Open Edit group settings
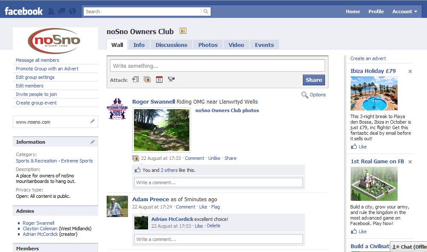Screen dimensions: 427x252 click(35, 77)
